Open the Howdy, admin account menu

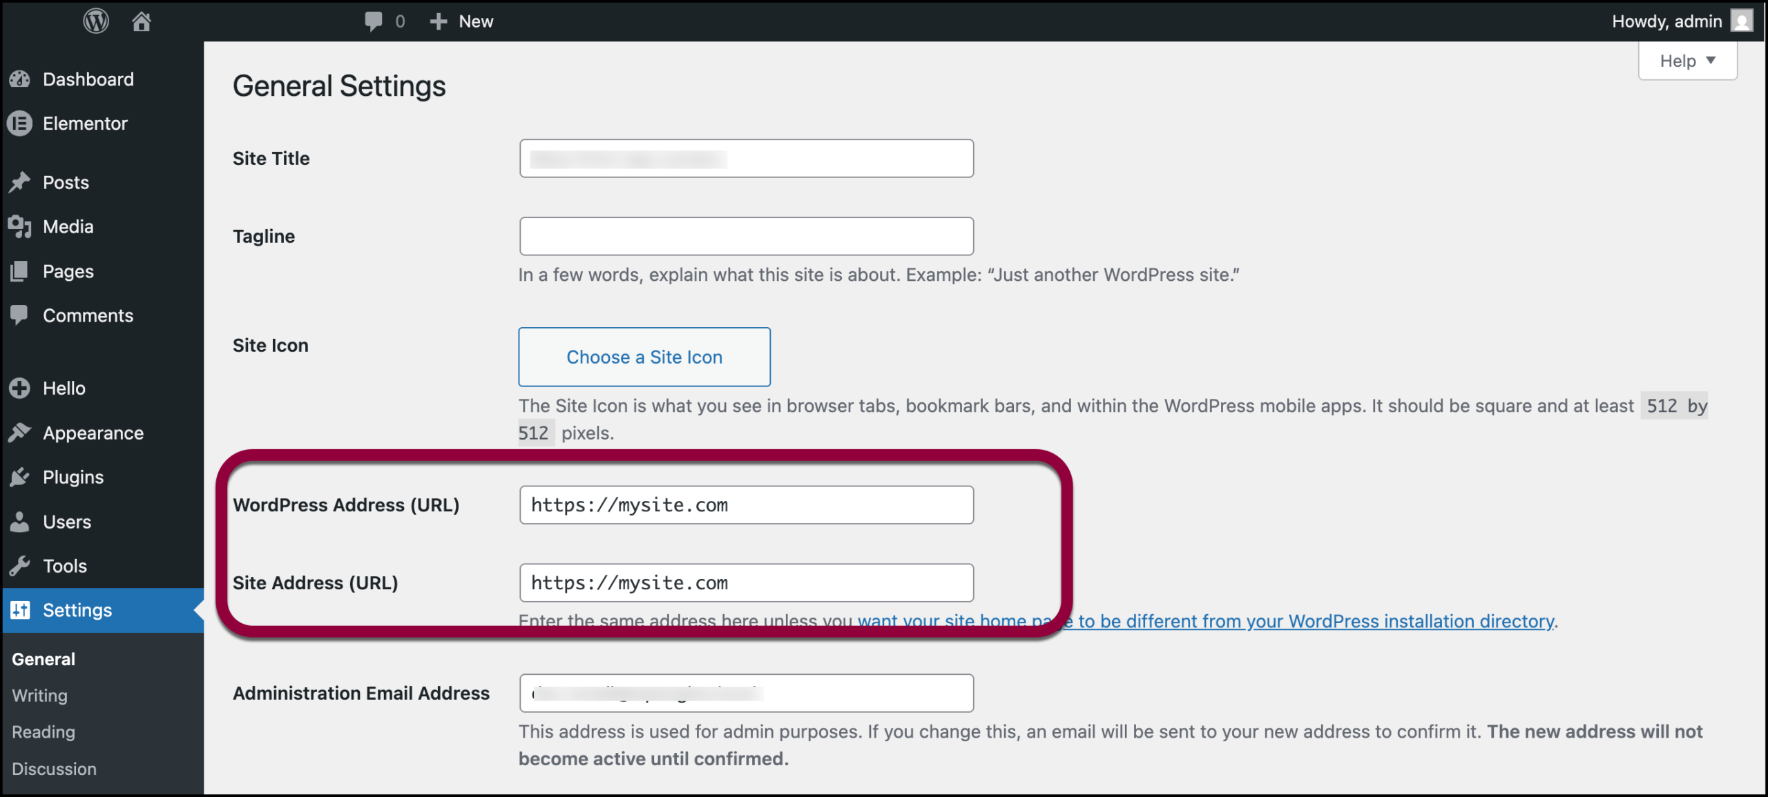pos(1666,21)
